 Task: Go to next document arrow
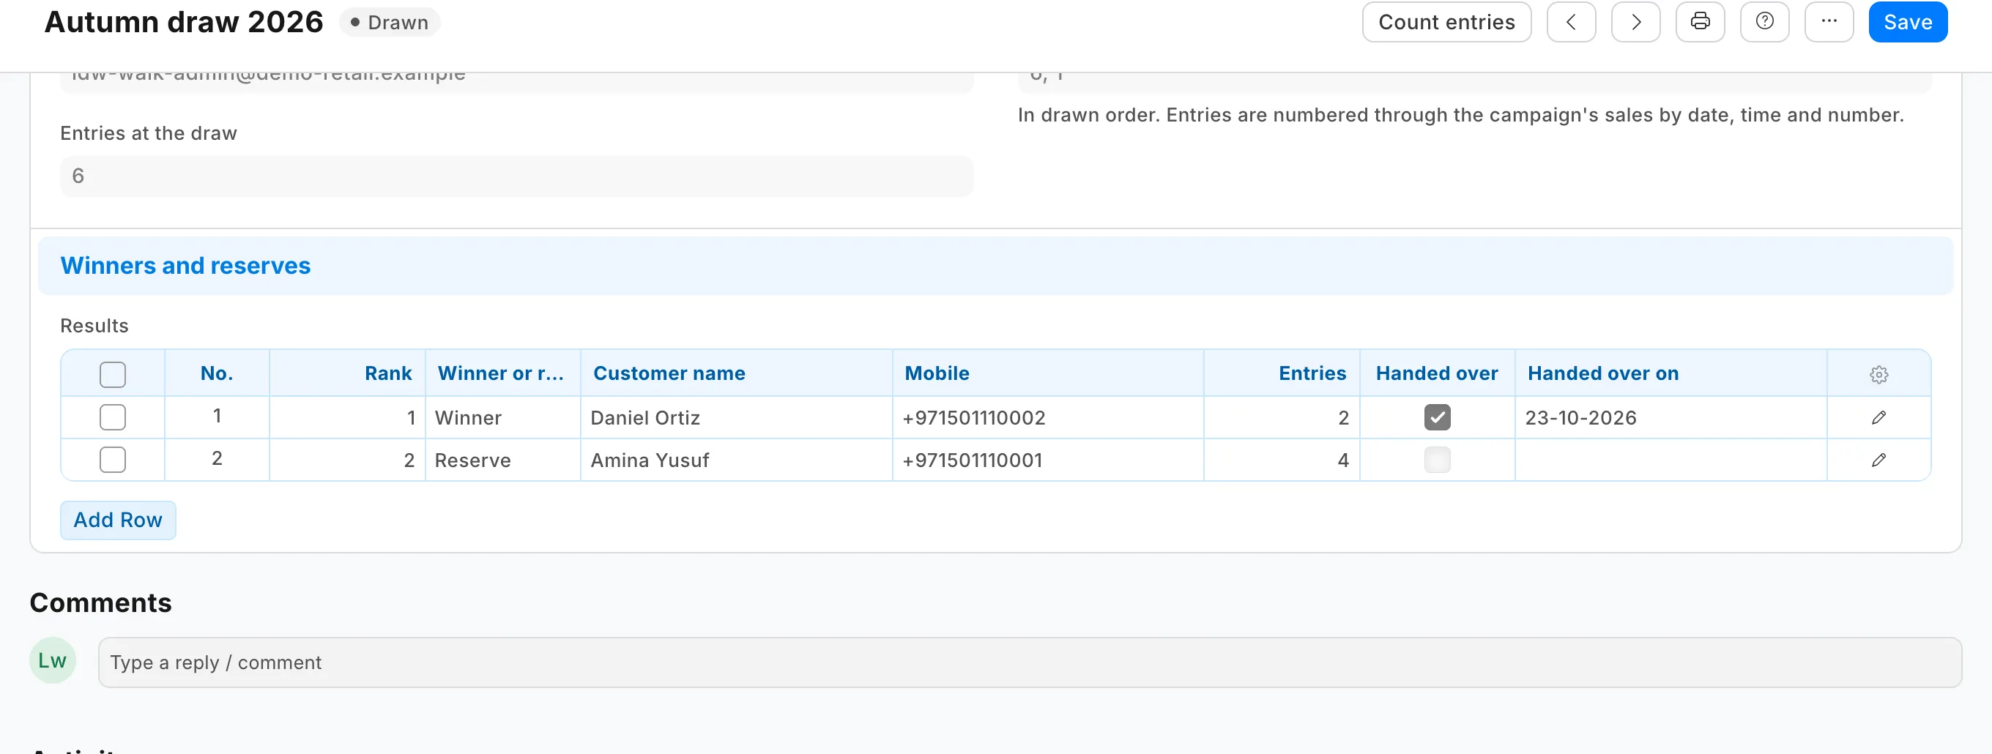tap(1635, 22)
